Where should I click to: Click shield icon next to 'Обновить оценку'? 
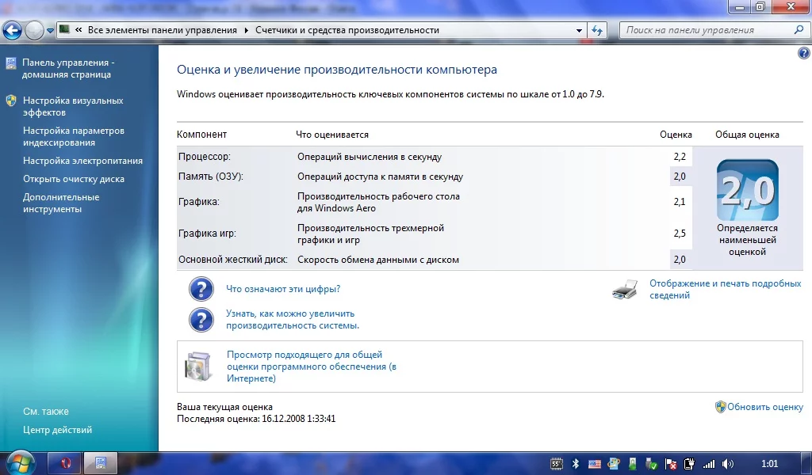pos(720,407)
